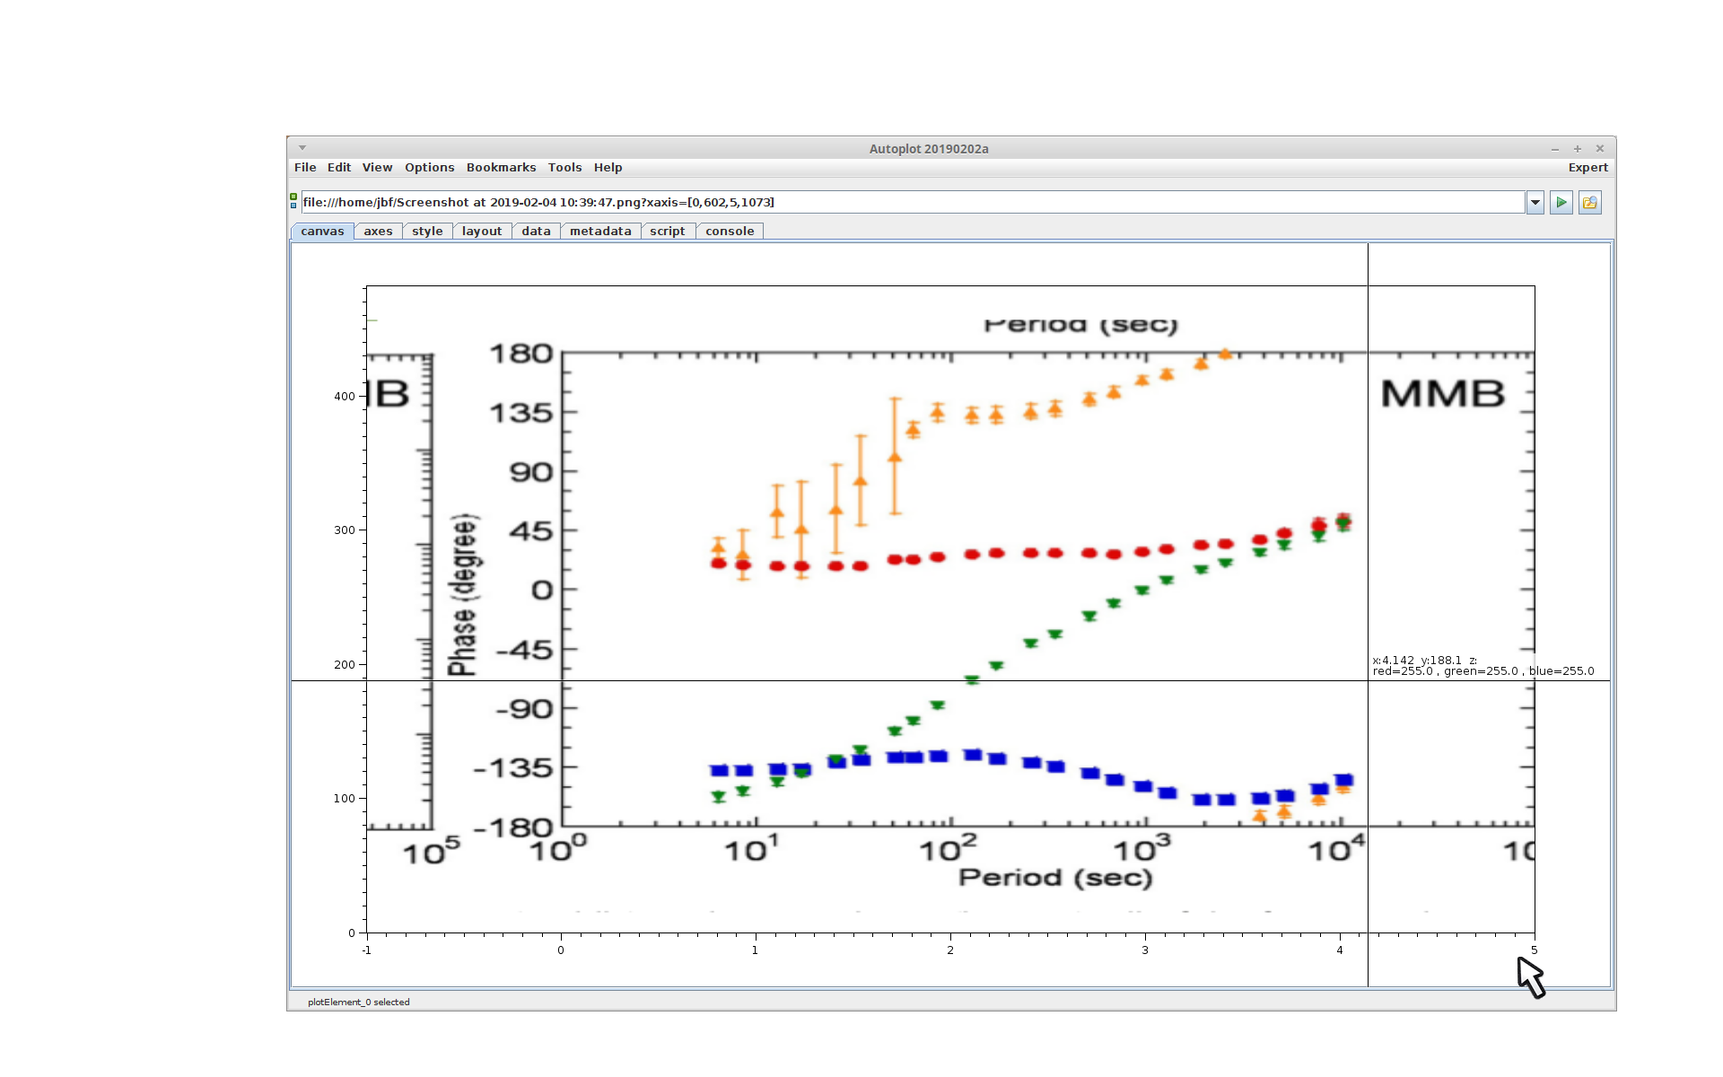Image resolution: width=1723 pixels, height=1077 pixels.
Task: Switch to the script tab
Action: 667,232
